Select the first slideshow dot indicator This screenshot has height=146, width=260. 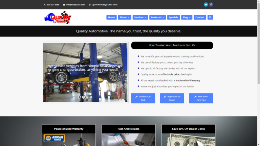pos(80,97)
